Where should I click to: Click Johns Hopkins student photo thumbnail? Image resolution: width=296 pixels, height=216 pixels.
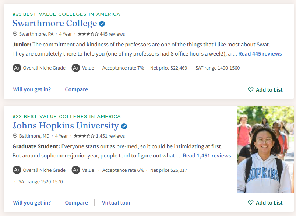click(x=265, y=149)
